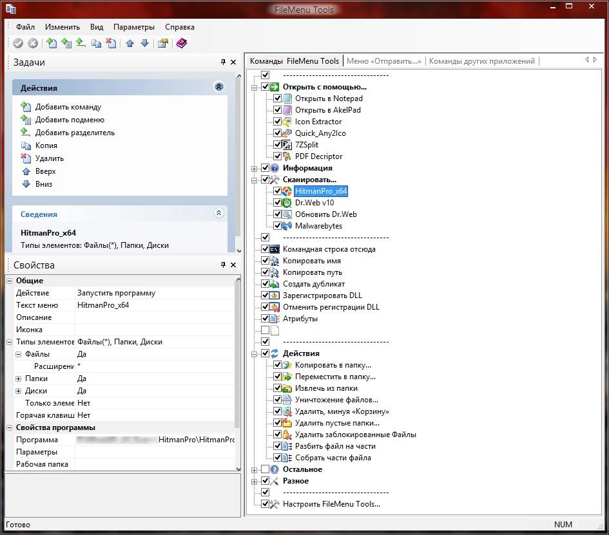Click the Properties window toolbar icon

tap(163, 43)
